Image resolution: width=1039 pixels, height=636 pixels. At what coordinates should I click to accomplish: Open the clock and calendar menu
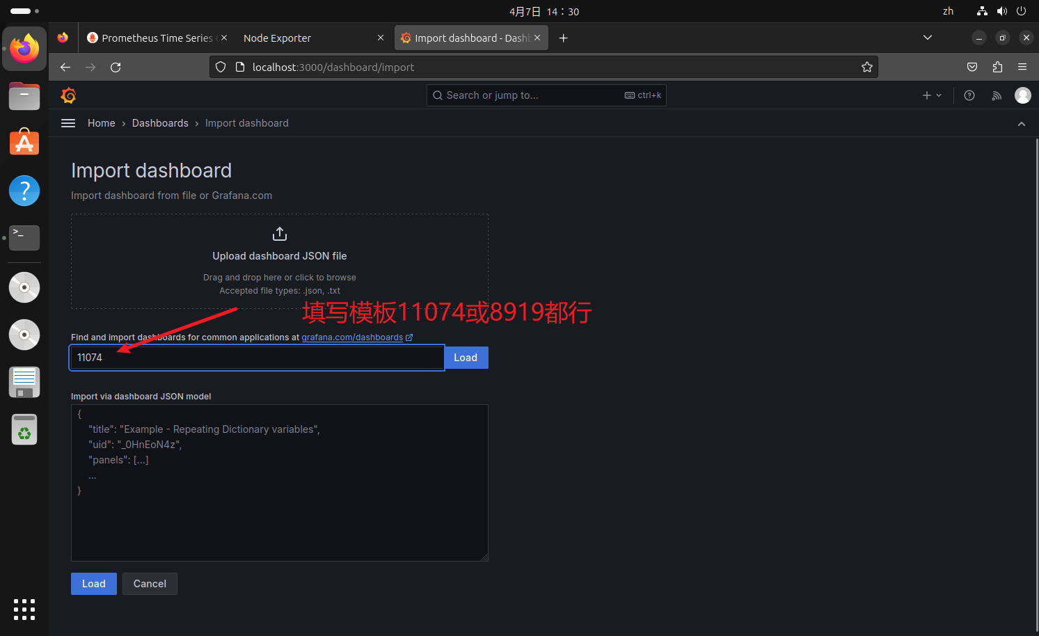pyautogui.click(x=544, y=11)
